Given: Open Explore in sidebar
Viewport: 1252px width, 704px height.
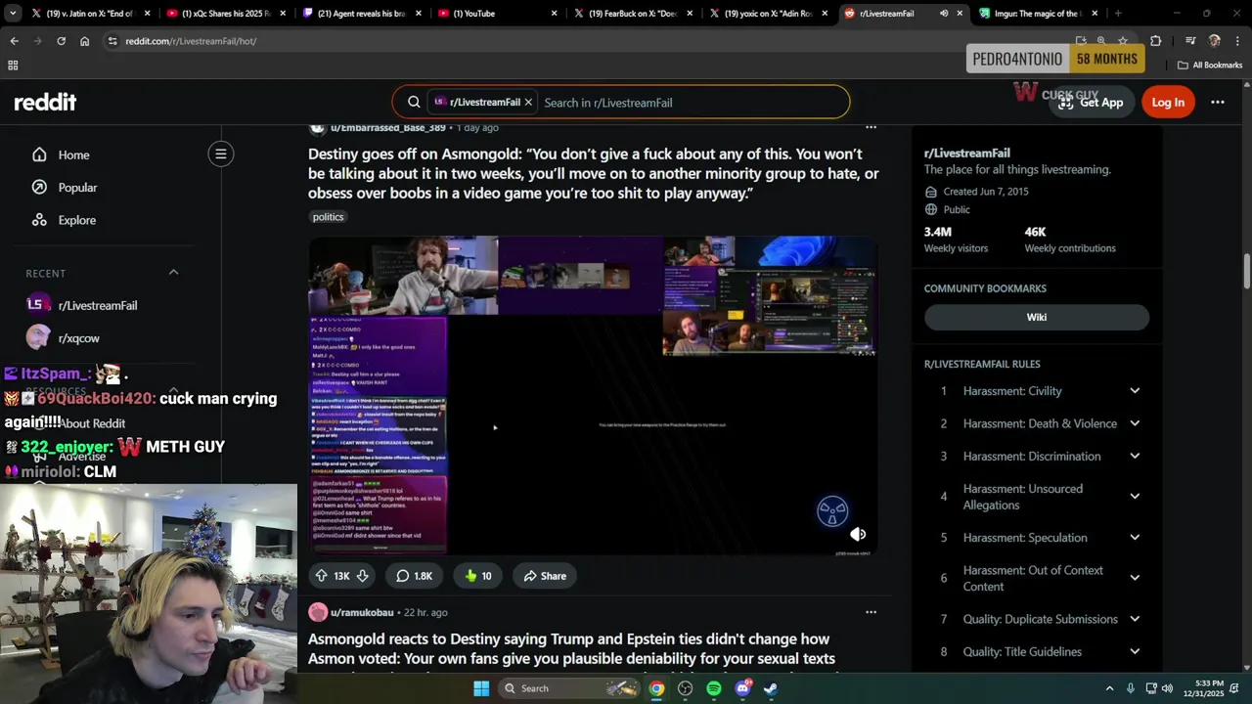Looking at the screenshot, I should (x=76, y=220).
